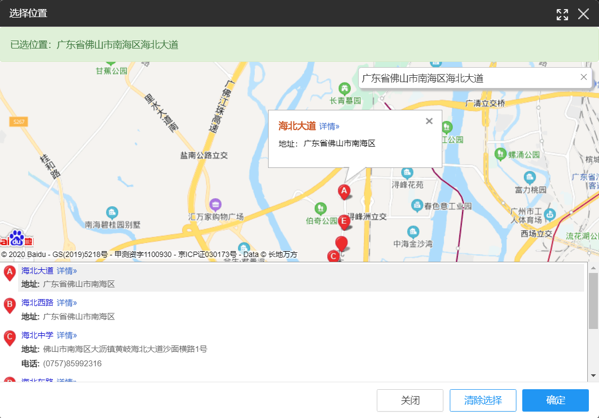
Task: Click 南海碧桂园别墅 icon
Action: (x=112, y=212)
